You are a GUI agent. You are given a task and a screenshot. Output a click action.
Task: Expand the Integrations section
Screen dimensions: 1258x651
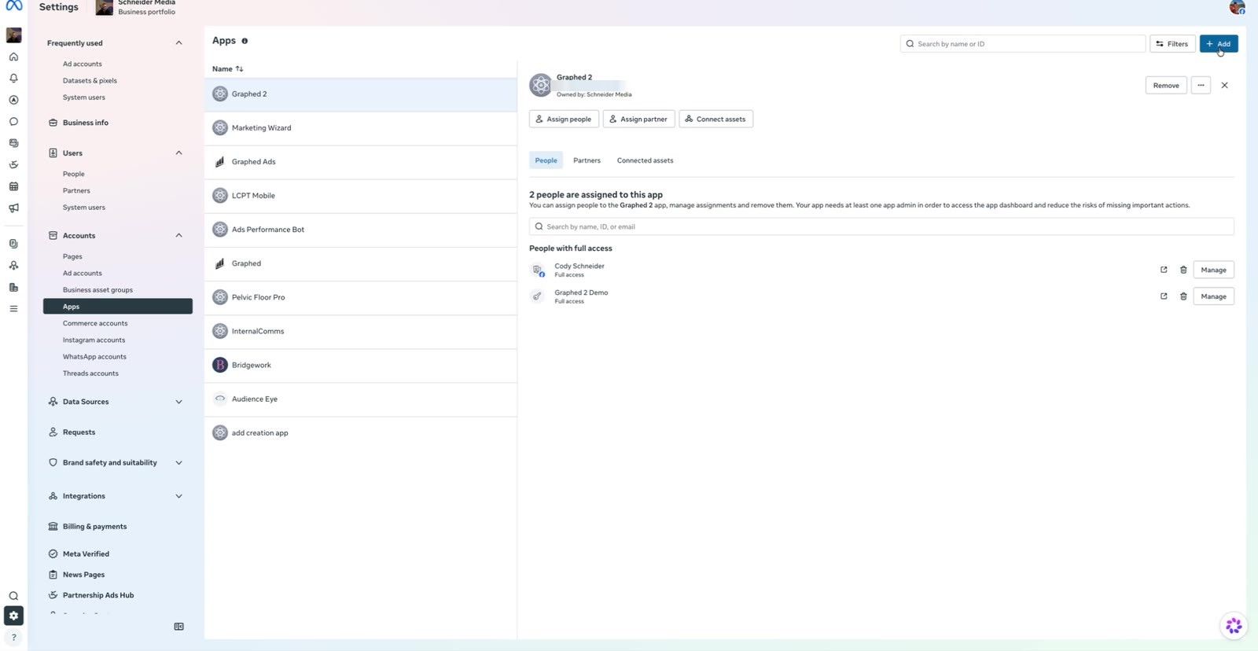coord(178,496)
